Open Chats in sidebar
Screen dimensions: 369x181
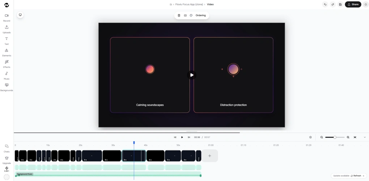7,148
